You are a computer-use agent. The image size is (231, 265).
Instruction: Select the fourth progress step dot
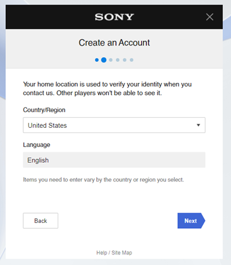click(x=118, y=60)
